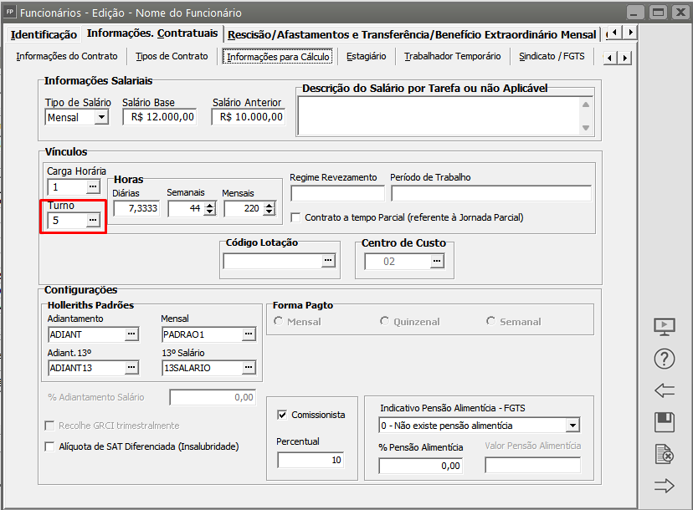Image resolution: width=693 pixels, height=510 pixels.
Task: Save the record with floppy disk icon
Action: (x=664, y=422)
